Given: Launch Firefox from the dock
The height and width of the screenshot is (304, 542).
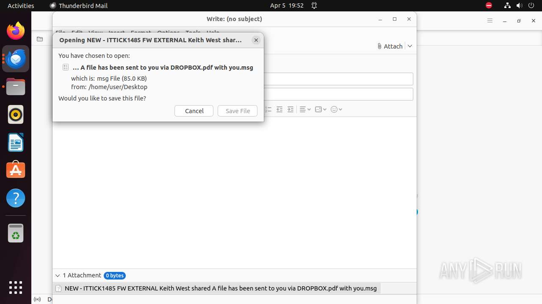Looking at the screenshot, I should [x=16, y=31].
